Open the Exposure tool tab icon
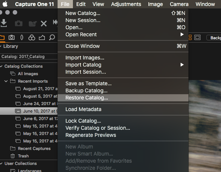221x172 pixels. click(42, 38)
